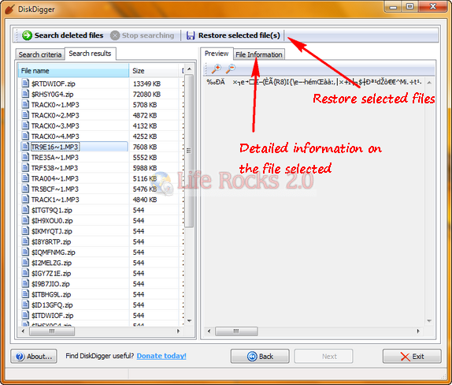Exit DiskDigger with the Exit button

(x=412, y=357)
